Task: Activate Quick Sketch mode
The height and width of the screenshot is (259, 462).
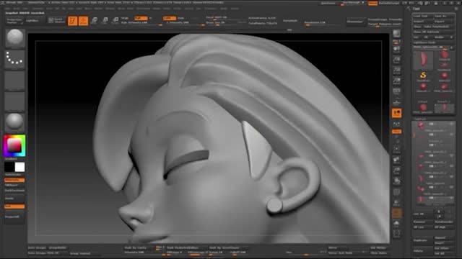Action: click(x=56, y=21)
